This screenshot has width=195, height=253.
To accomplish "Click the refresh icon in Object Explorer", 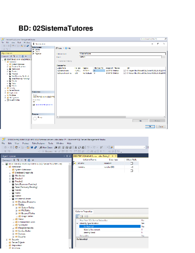I will tap(29, 160).
